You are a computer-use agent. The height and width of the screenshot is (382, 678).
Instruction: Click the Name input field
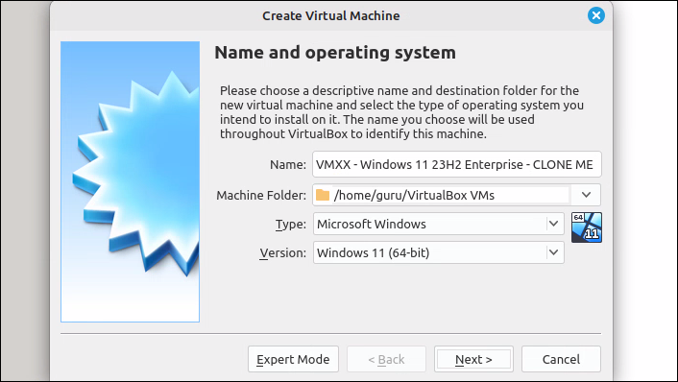click(x=456, y=164)
